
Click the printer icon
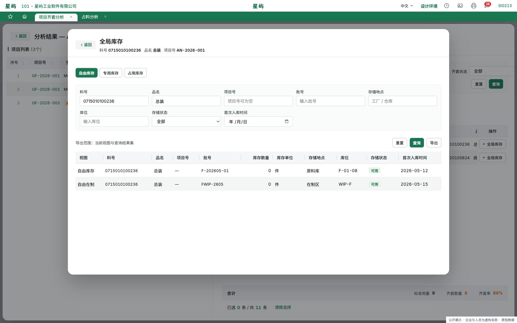click(x=474, y=6)
